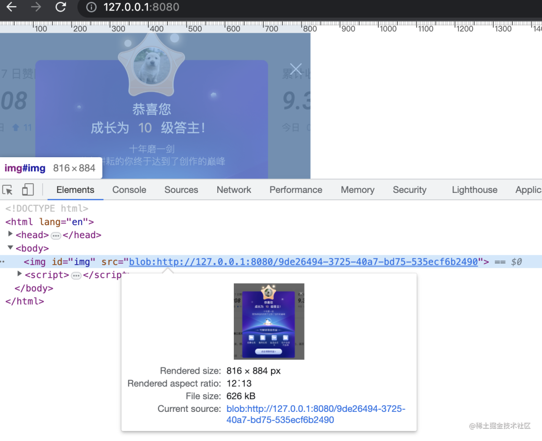The height and width of the screenshot is (441, 542).
Task: Open the Network panel tab
Action: (x=234, y=190)
